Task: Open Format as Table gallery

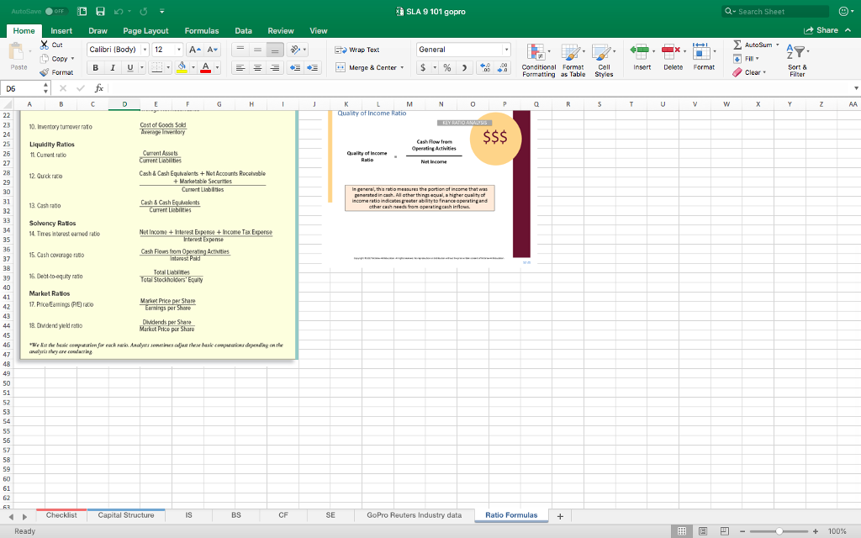Action: tap(573, 61)
